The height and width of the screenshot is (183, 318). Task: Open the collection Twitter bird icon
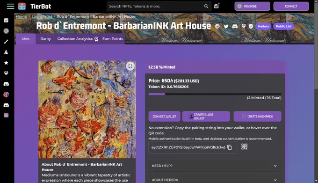pos(226,26)
